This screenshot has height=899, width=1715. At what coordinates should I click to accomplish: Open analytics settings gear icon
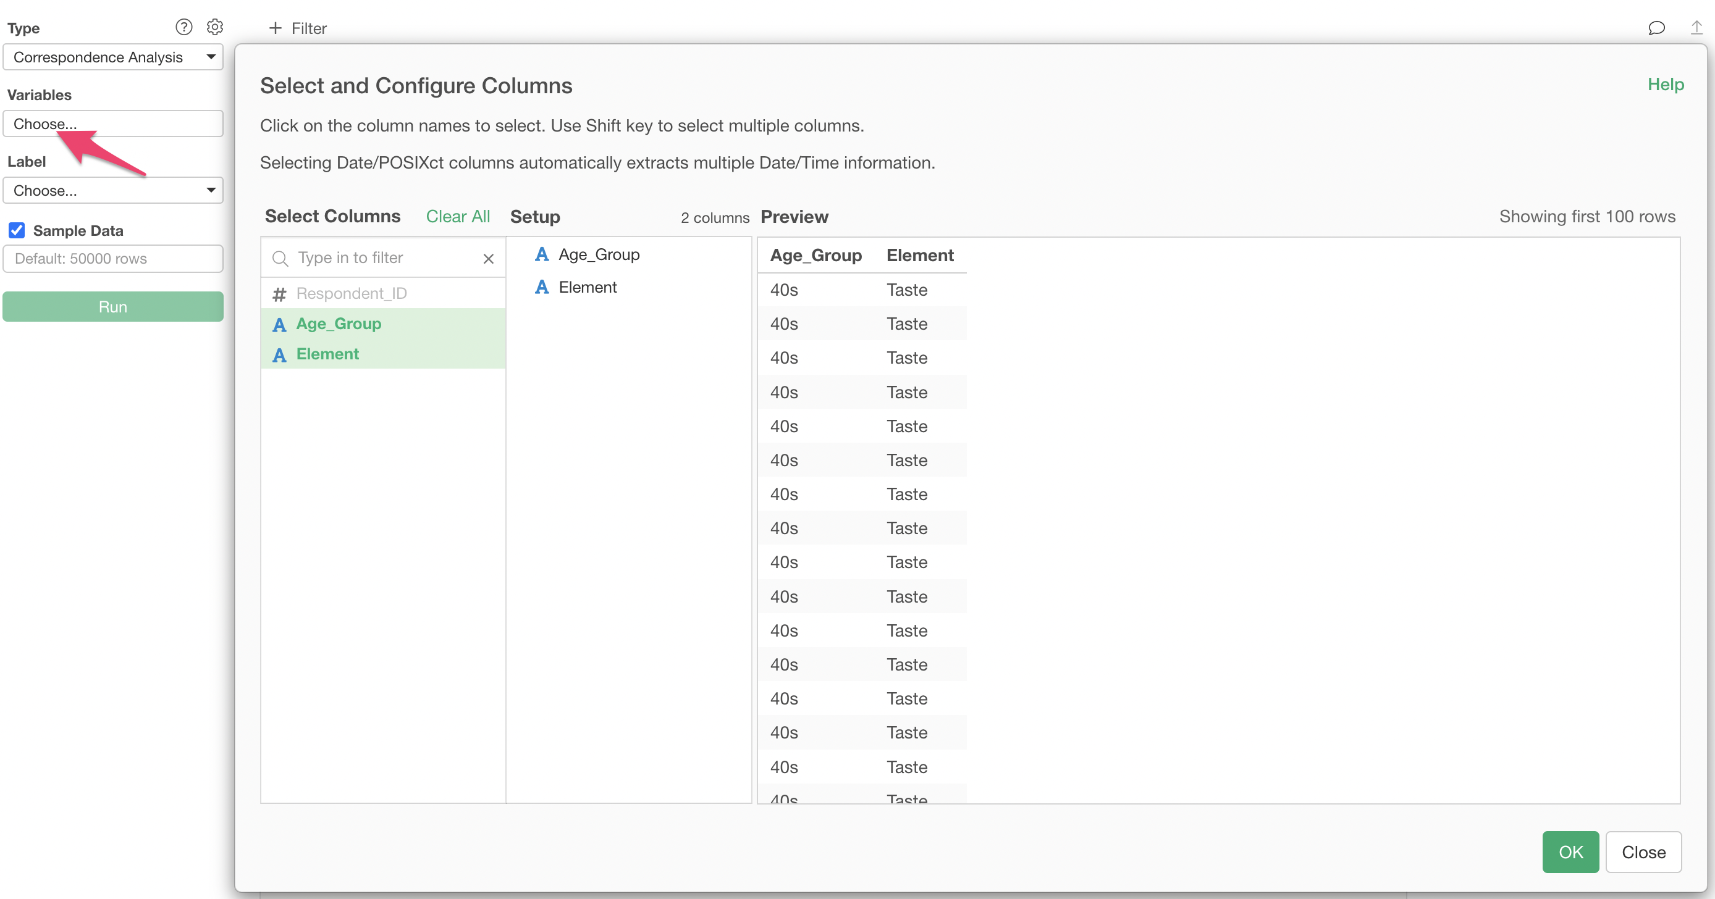(214, 27)
